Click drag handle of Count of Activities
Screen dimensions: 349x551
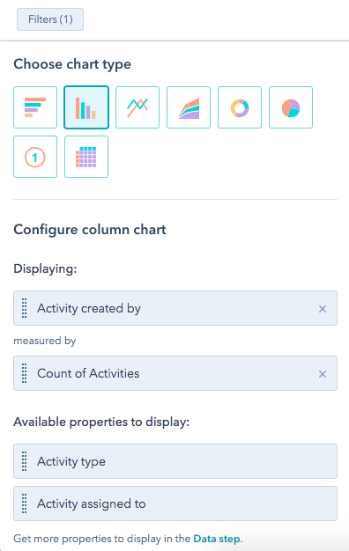click(x=25, y=373)
